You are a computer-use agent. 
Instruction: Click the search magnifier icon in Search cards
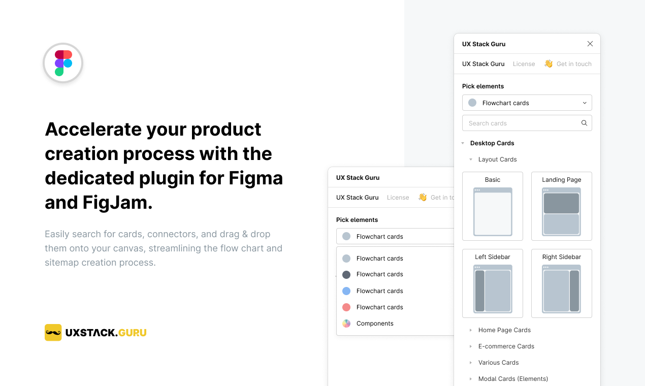tap(584, 123)
